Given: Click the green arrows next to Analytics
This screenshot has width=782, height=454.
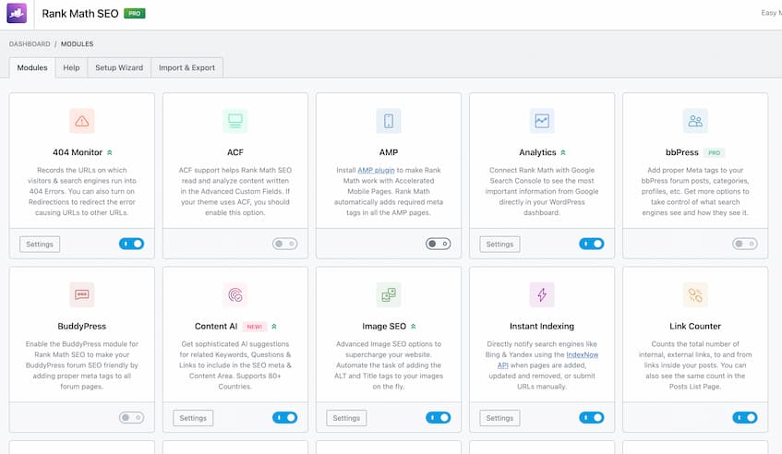Looking at the screenshot, I should point(563,152).
